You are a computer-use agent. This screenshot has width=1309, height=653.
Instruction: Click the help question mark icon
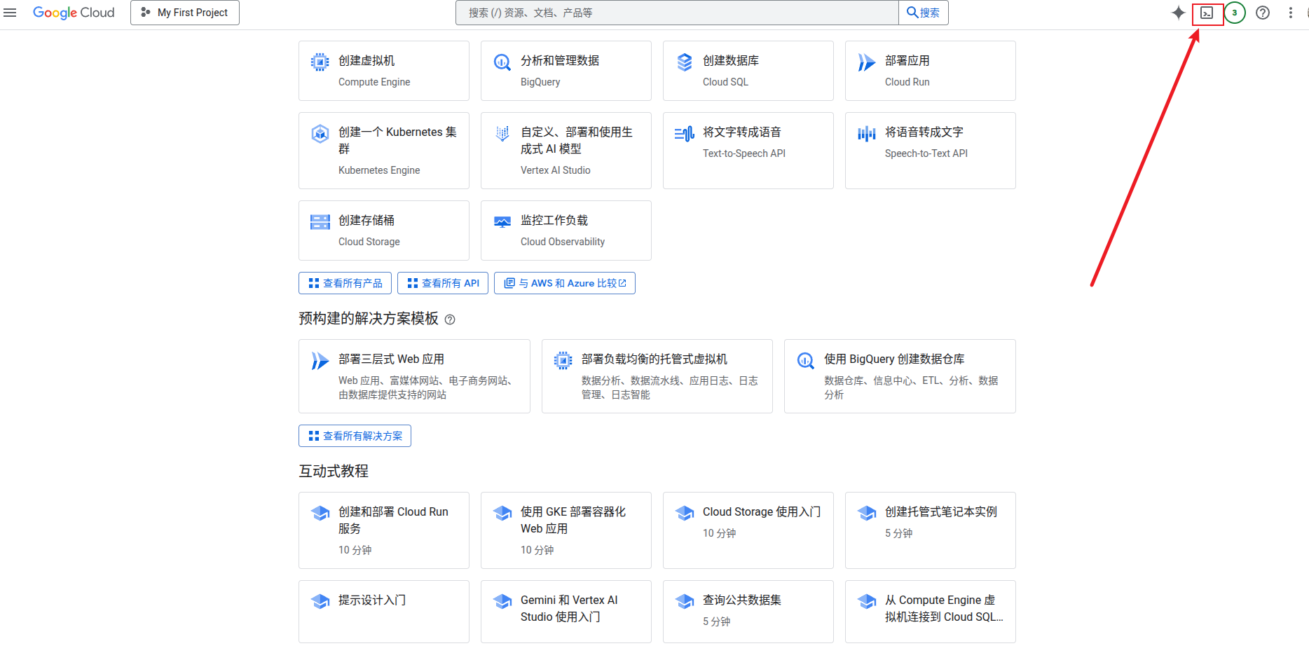(1263, 13)
